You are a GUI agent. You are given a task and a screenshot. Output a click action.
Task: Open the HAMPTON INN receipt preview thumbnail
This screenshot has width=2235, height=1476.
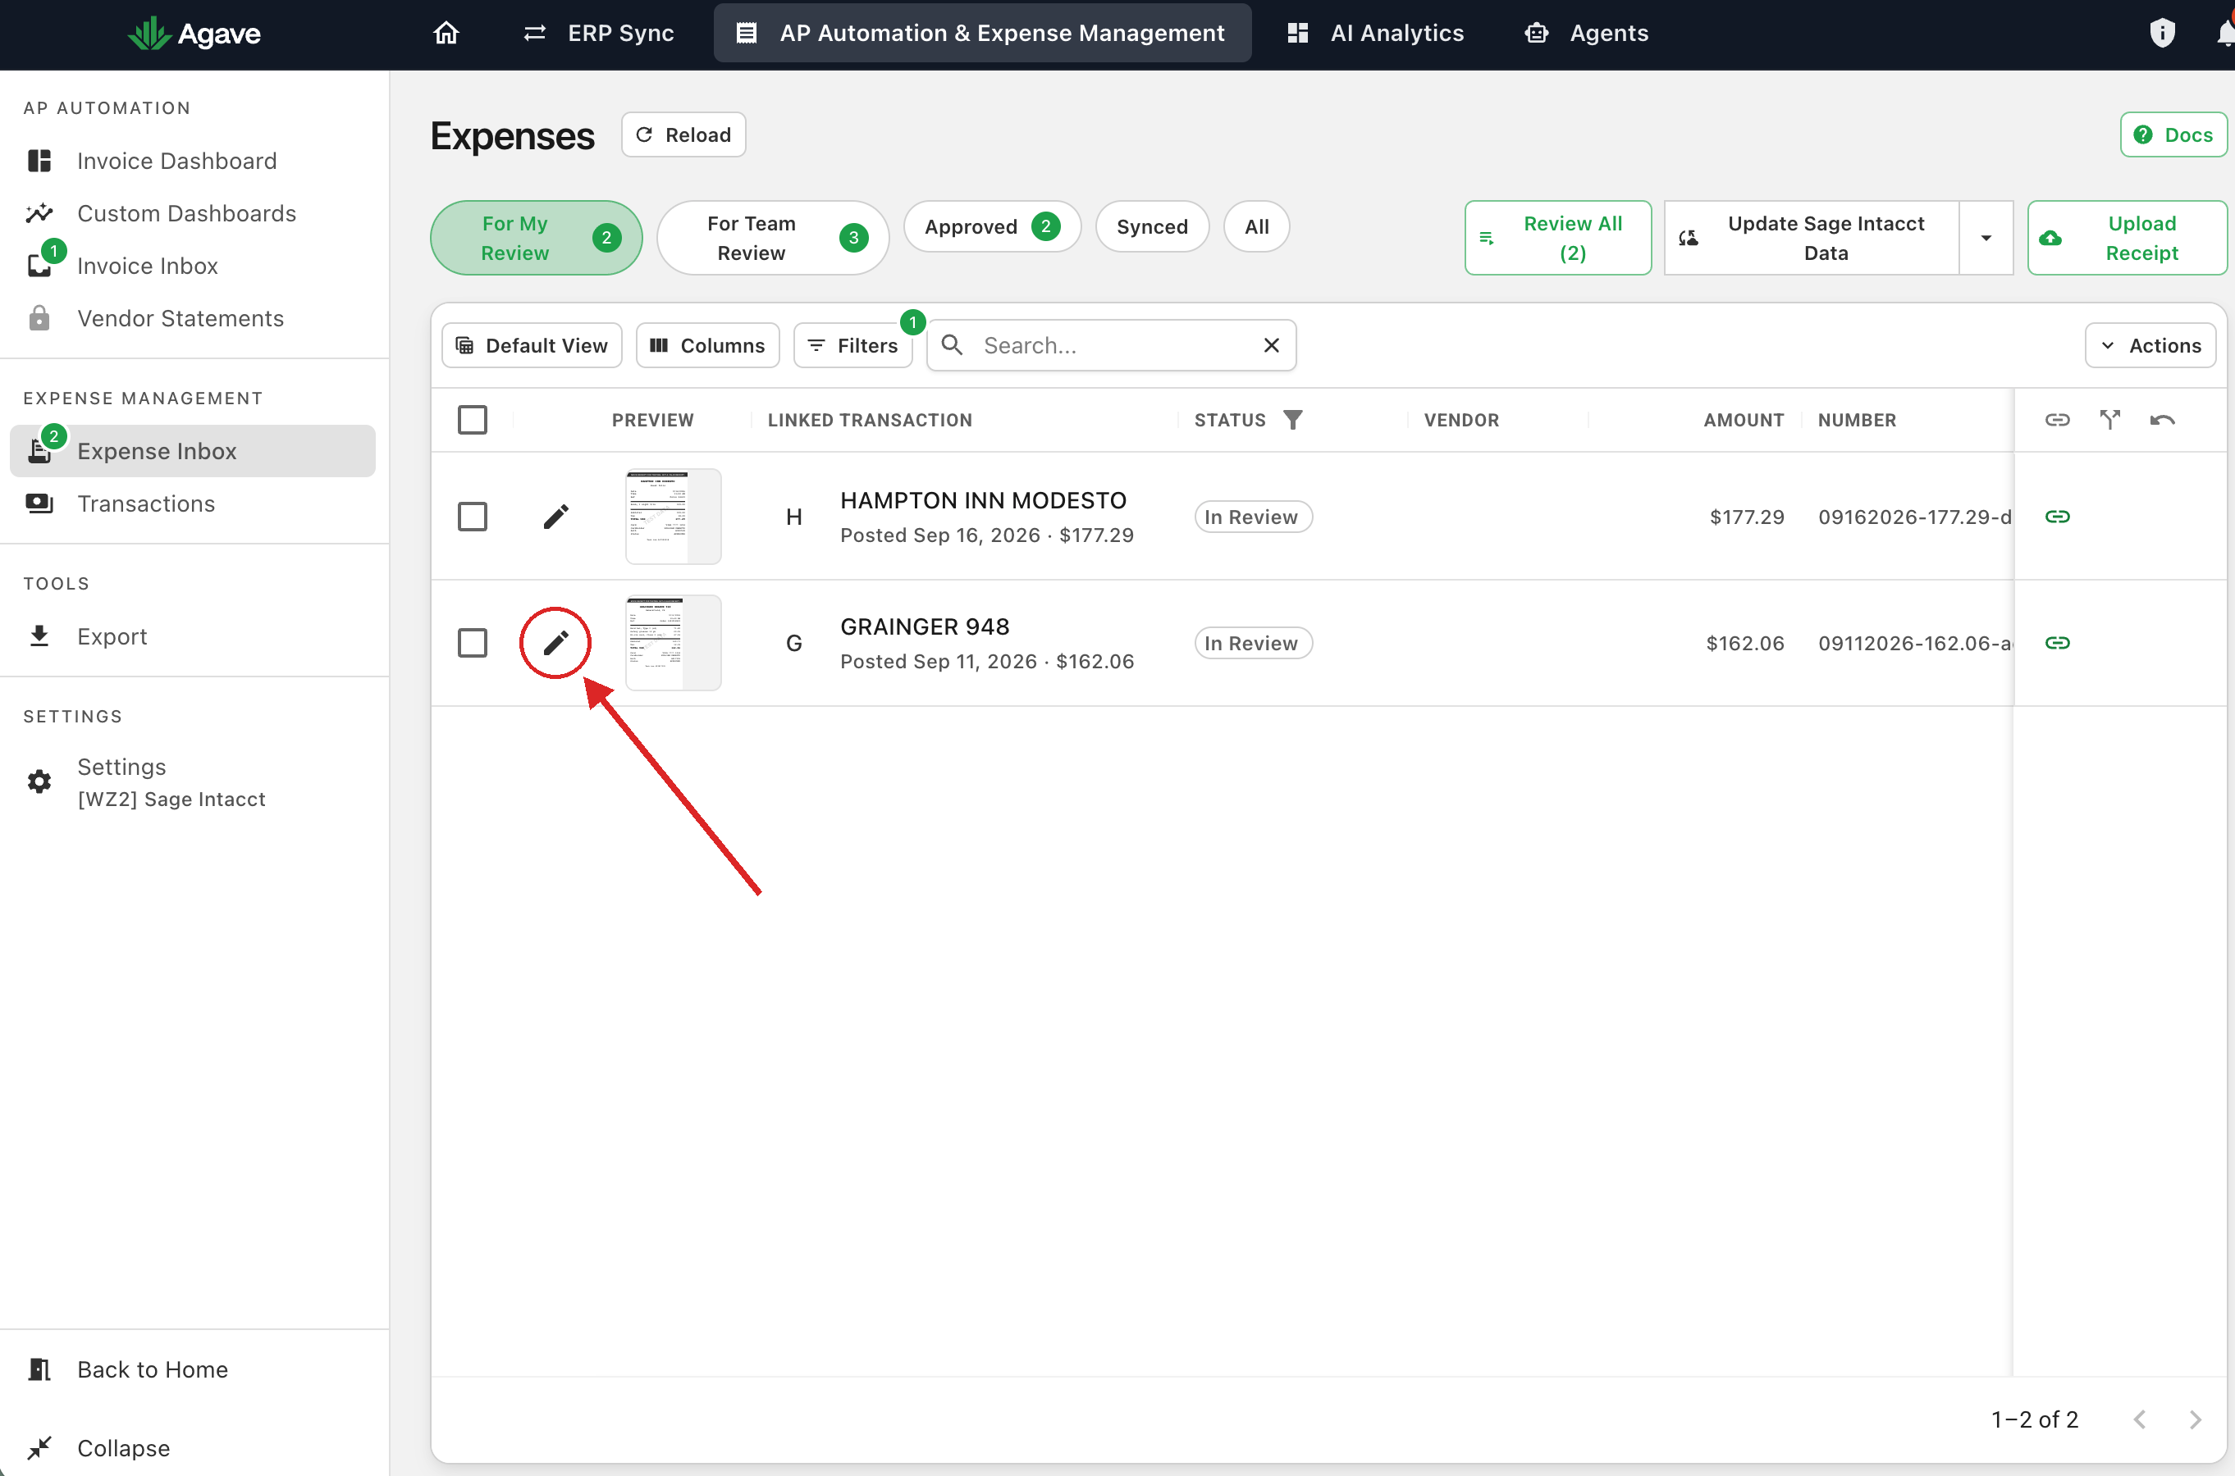pos(674,517)
